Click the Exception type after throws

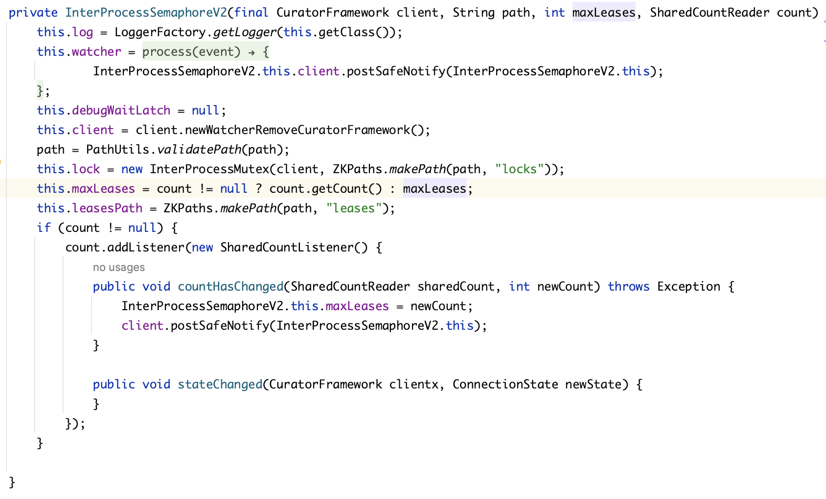click(x=688, y=286)
